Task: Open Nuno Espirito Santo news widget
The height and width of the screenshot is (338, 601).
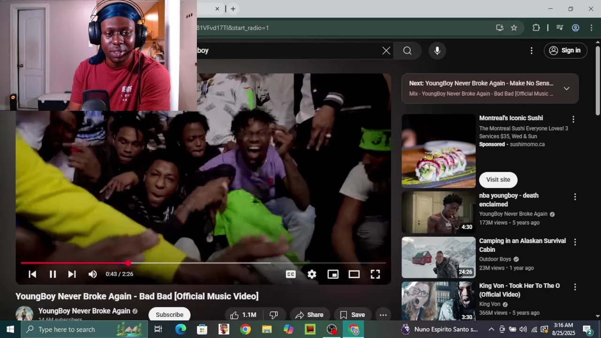Action: [x=439, y=330]
